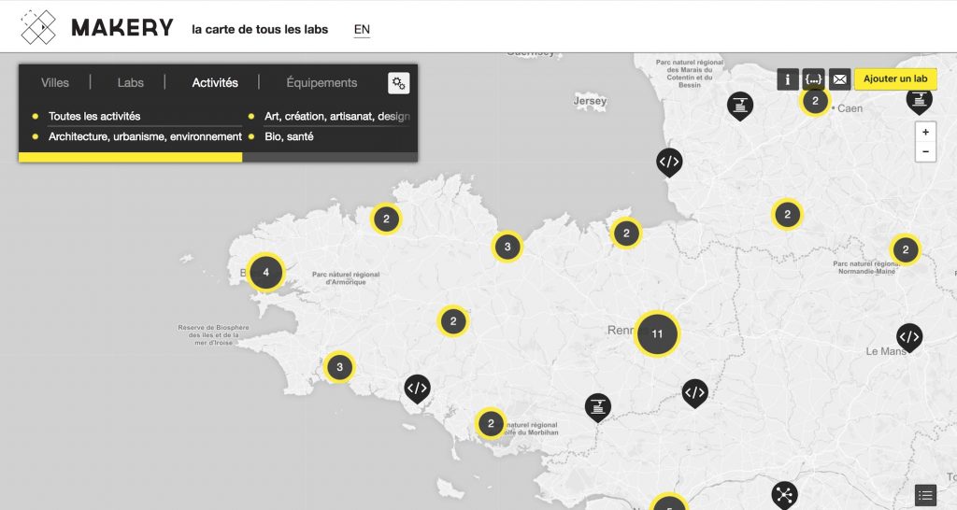Click the network nodes marker at bottom
The image size is (957, 510).
coord(785,495)
